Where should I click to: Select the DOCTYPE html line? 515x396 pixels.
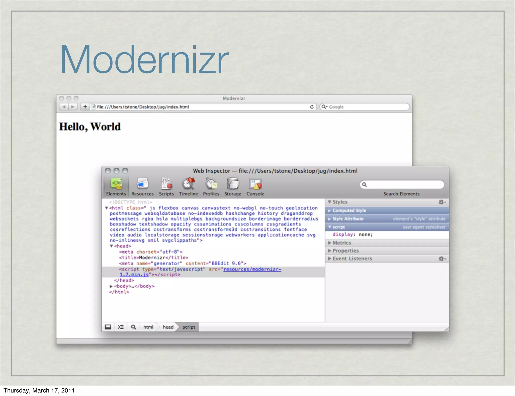131,202
